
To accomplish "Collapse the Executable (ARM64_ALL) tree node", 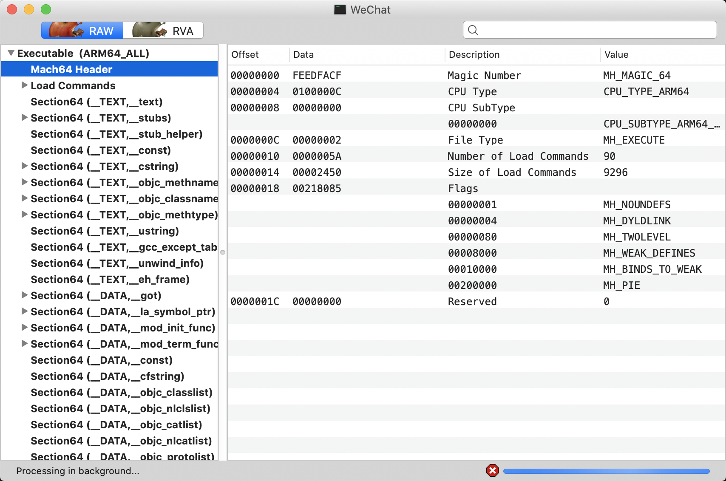I will coord(11,53).
